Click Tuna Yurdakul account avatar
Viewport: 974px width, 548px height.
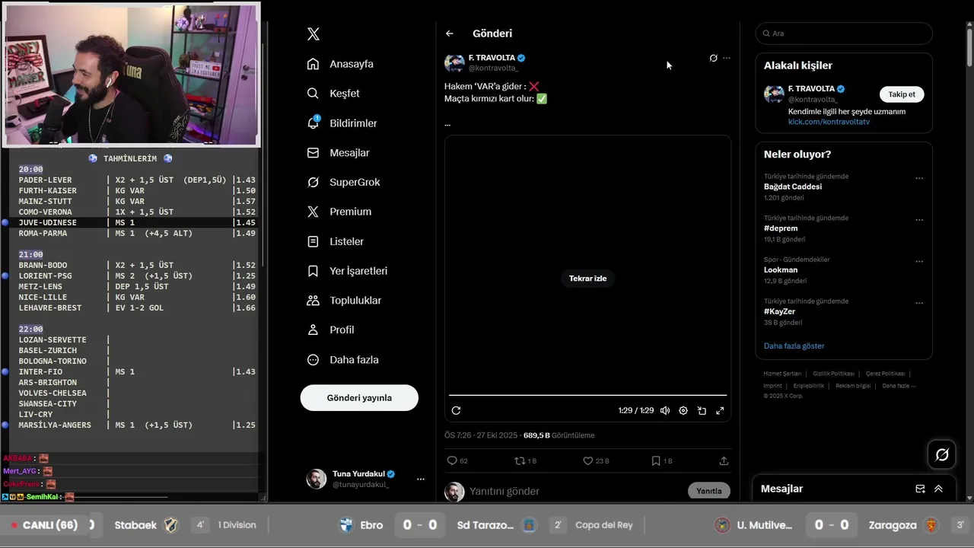point(316,479)
